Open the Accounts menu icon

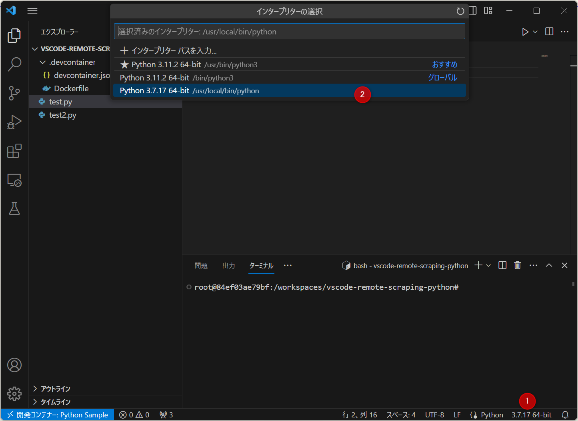pyautogui.click(x=14, y=365)
